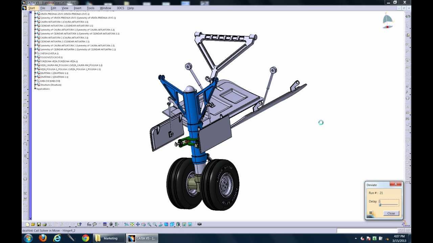Click the Capture camera icon
This screenshot has width=433, height=243.
[x=200, y=224]
